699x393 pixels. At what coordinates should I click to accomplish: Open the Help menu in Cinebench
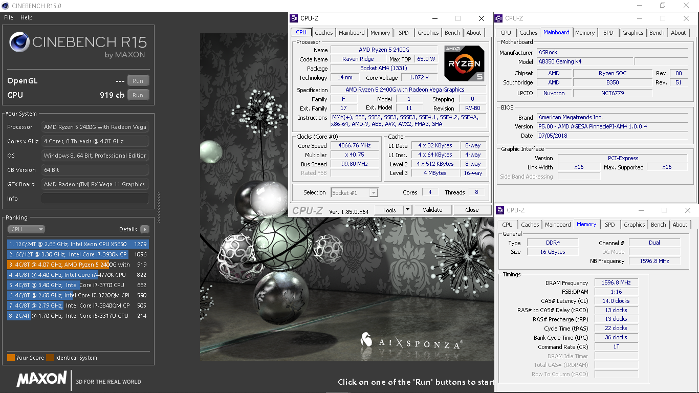pos(27,17)
